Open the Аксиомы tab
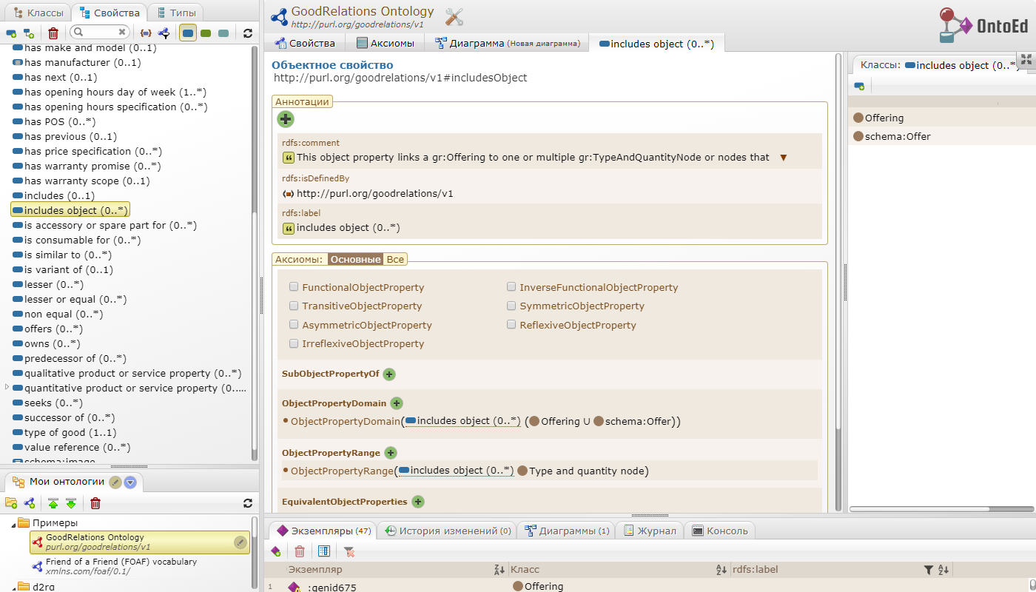The width and height of the screenshot is (1036, 592). tap(386, 43)
